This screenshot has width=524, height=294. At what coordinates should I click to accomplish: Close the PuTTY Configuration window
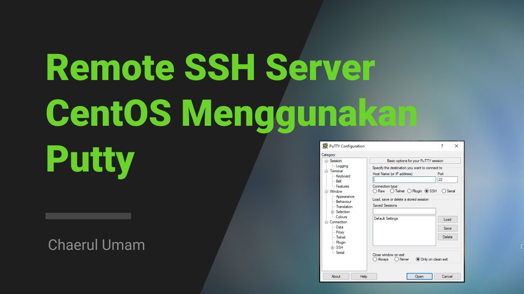[456, 146]
